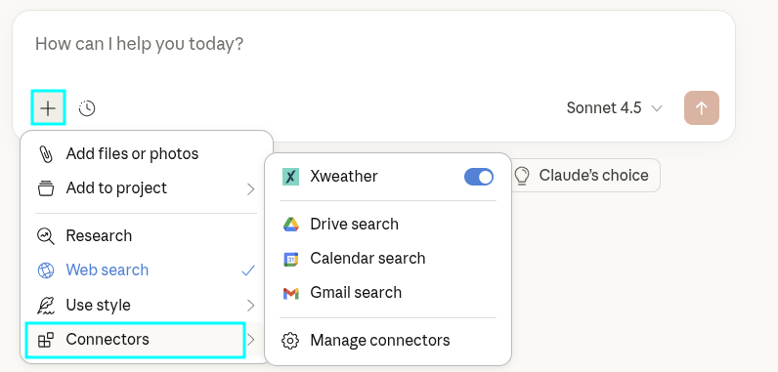Click the paperclip icon for adding files
The image size is (778, 372).
point(46,154)
